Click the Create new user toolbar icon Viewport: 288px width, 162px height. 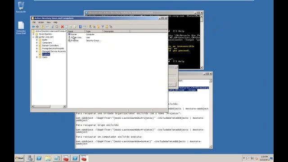(x=90, y=27)
